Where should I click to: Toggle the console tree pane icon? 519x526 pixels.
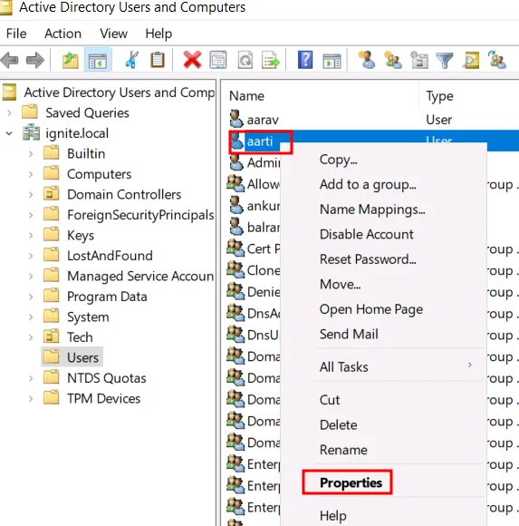click(97, 61)
